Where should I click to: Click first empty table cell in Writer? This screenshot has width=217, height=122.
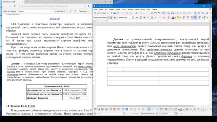tap(133, 69)
